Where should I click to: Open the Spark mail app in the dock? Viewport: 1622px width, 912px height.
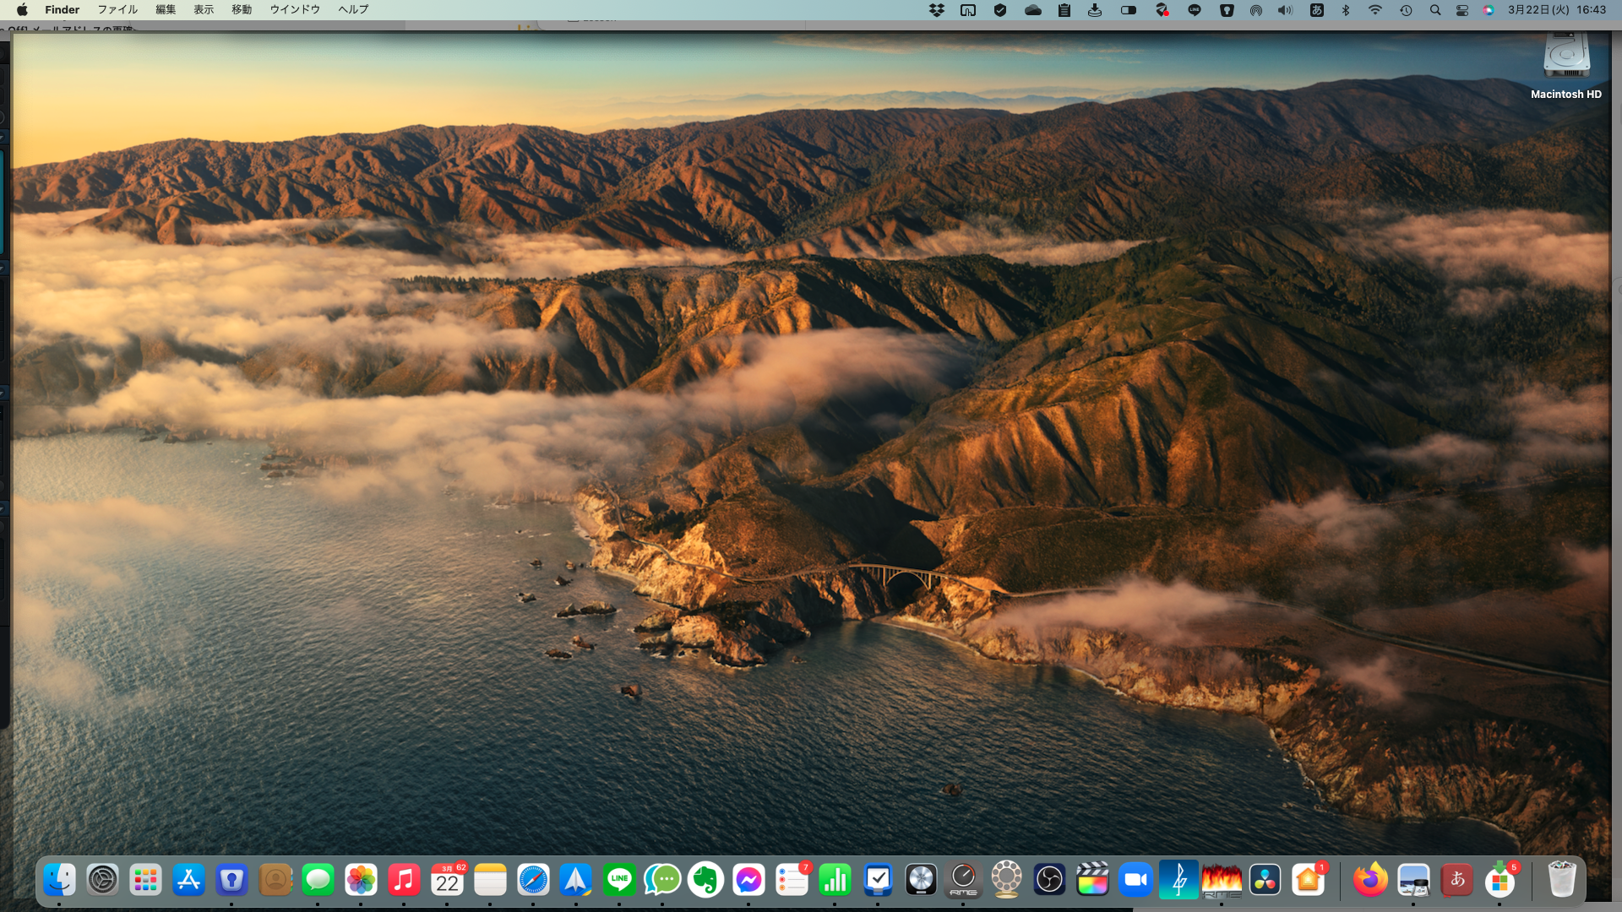(576, 880)
